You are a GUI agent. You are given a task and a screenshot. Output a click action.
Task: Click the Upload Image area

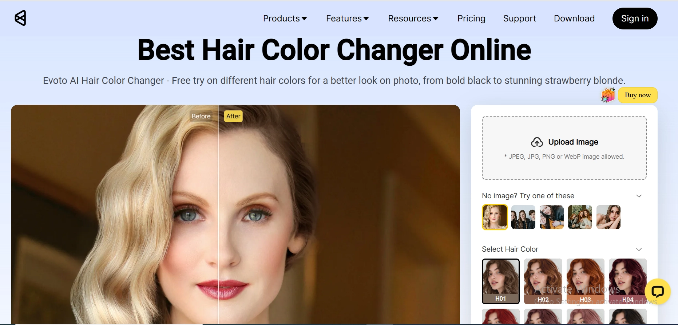(564, 148)
